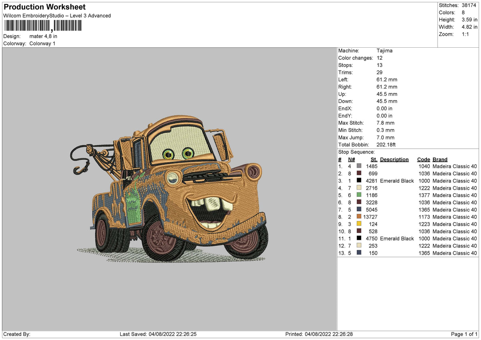This screenshot has width=481, height=340.
Task: Select the green swatch in stop 5
Action: (359, 195)
